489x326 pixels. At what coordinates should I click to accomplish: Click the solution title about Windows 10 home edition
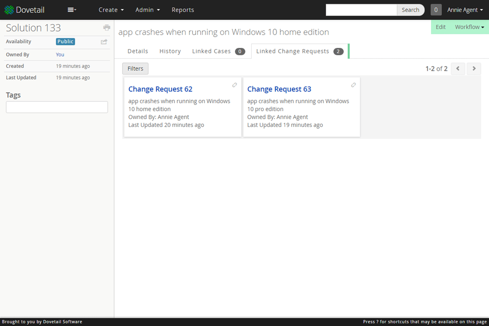point(223,32)
